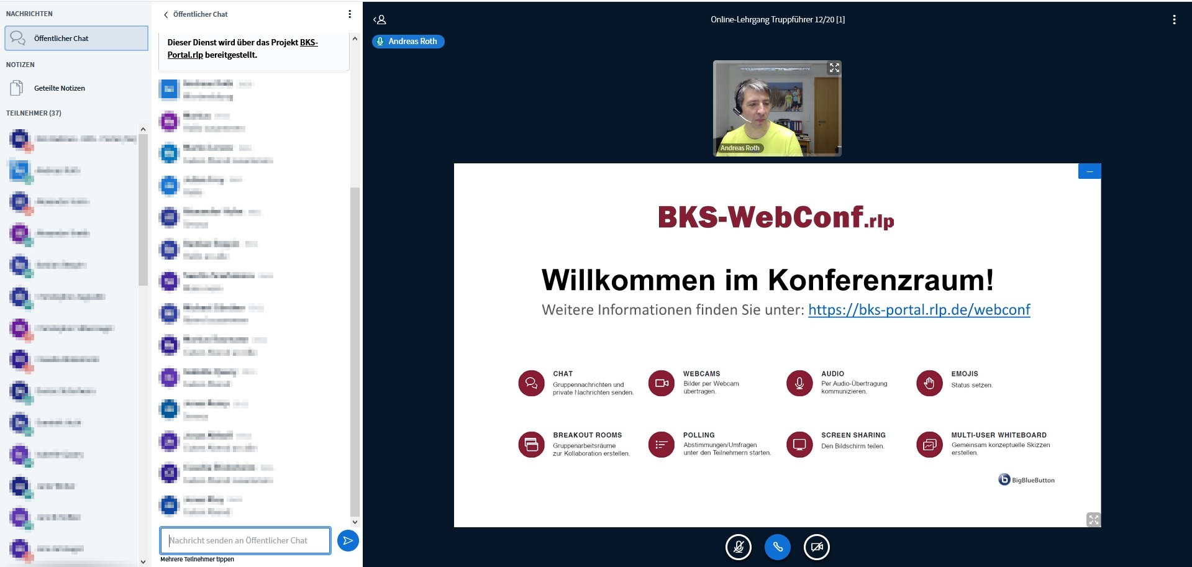Expand the Andreas Roth webcam to fullscreen
The height and width of the screenshot is (567, 1192).
[834, 68]
